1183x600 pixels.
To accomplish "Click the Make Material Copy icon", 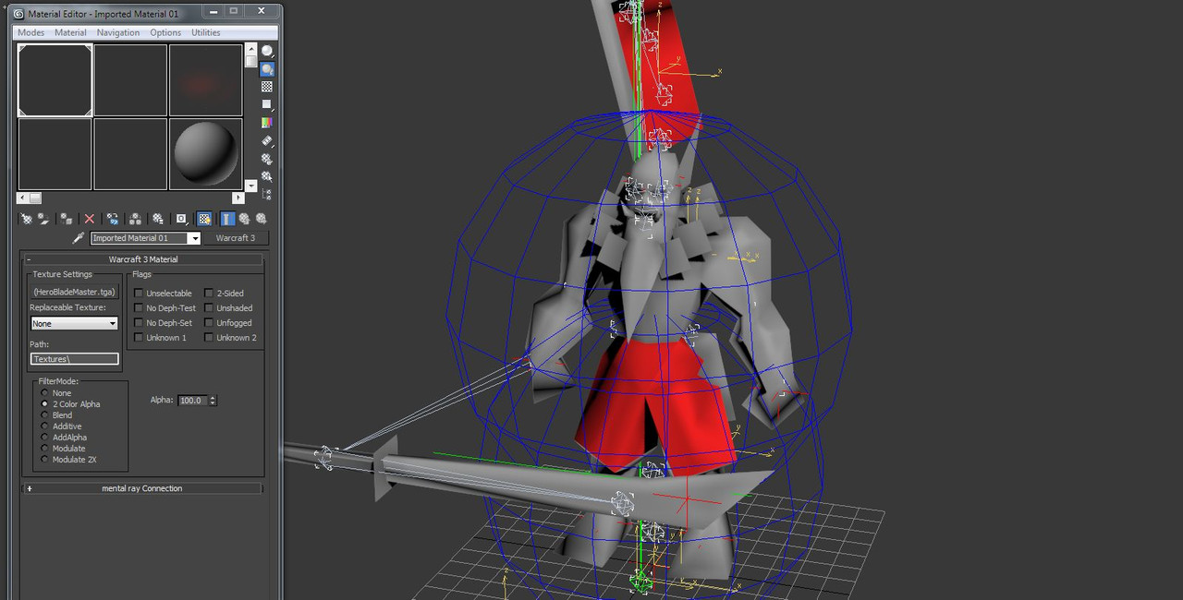I will 113,219.
